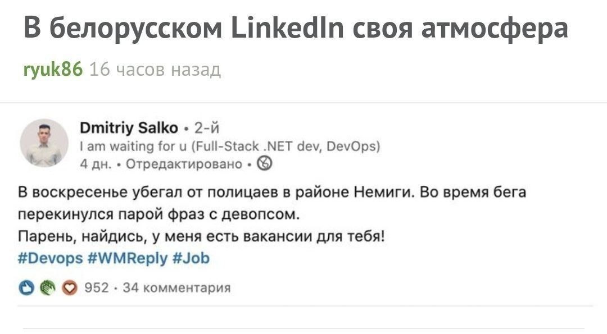Click the red heart reaction icon
This screenshot has width=607, height=334.
click(69, 288)
